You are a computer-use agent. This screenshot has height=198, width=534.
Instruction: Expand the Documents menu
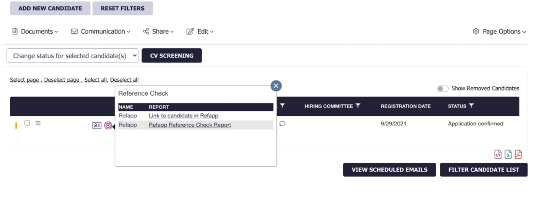[35, 31]
